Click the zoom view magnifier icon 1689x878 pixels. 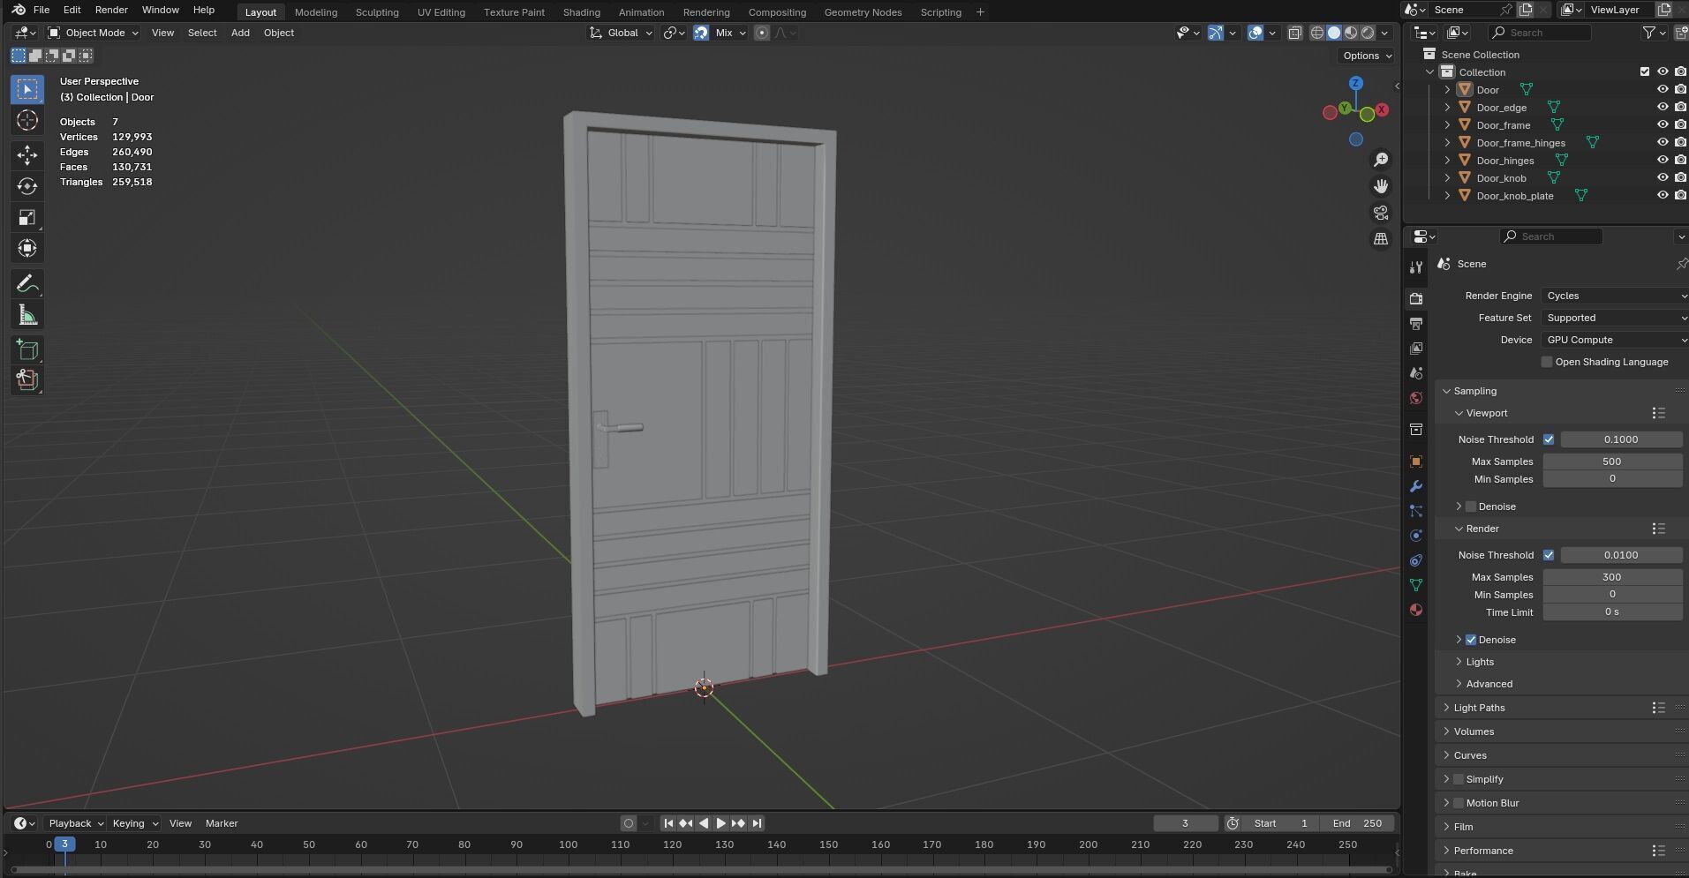pyautogui.click(x=1381, y=160)
